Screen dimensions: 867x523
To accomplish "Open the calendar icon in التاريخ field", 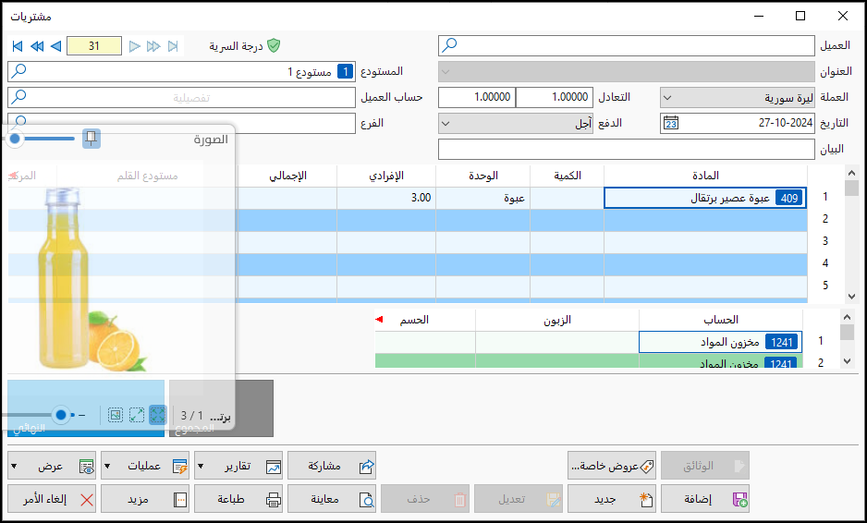I will 671,123.
